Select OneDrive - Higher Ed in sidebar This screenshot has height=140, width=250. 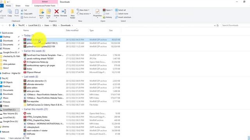tap(11, 73)
